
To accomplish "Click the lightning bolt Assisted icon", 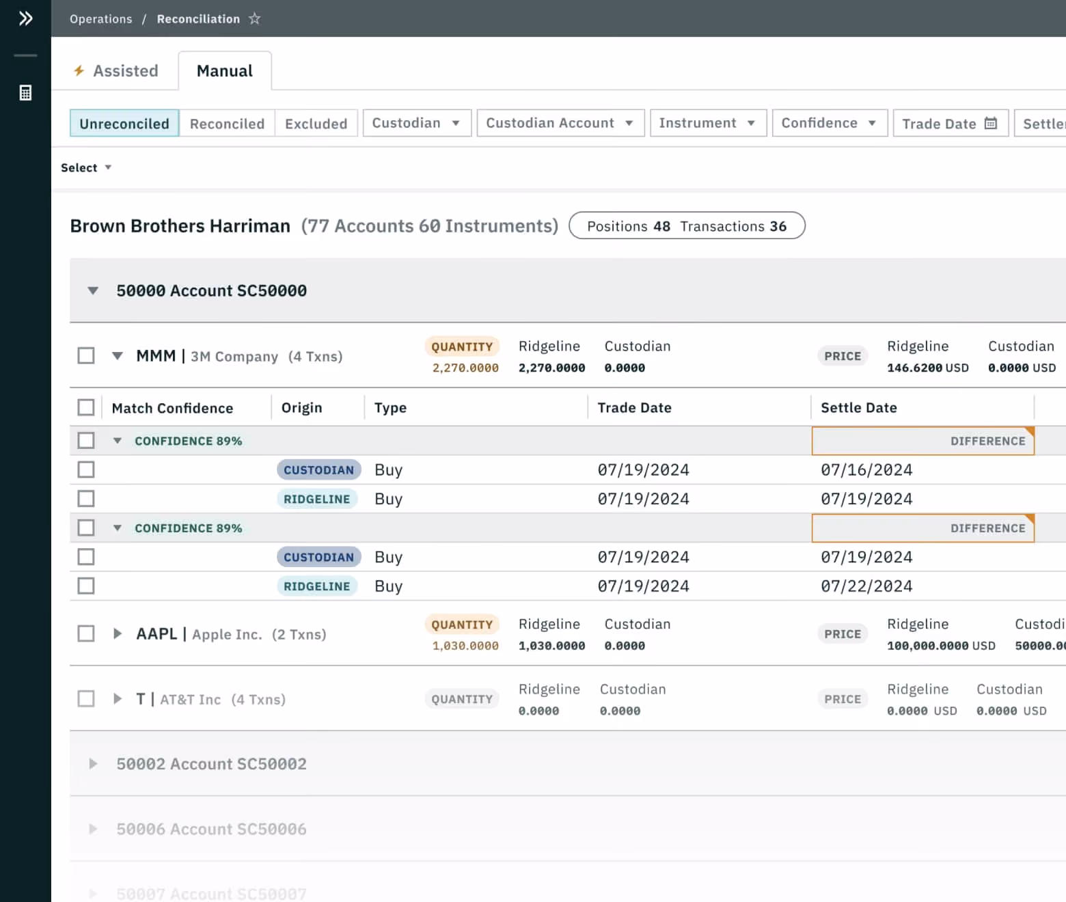I will [79, 70].
